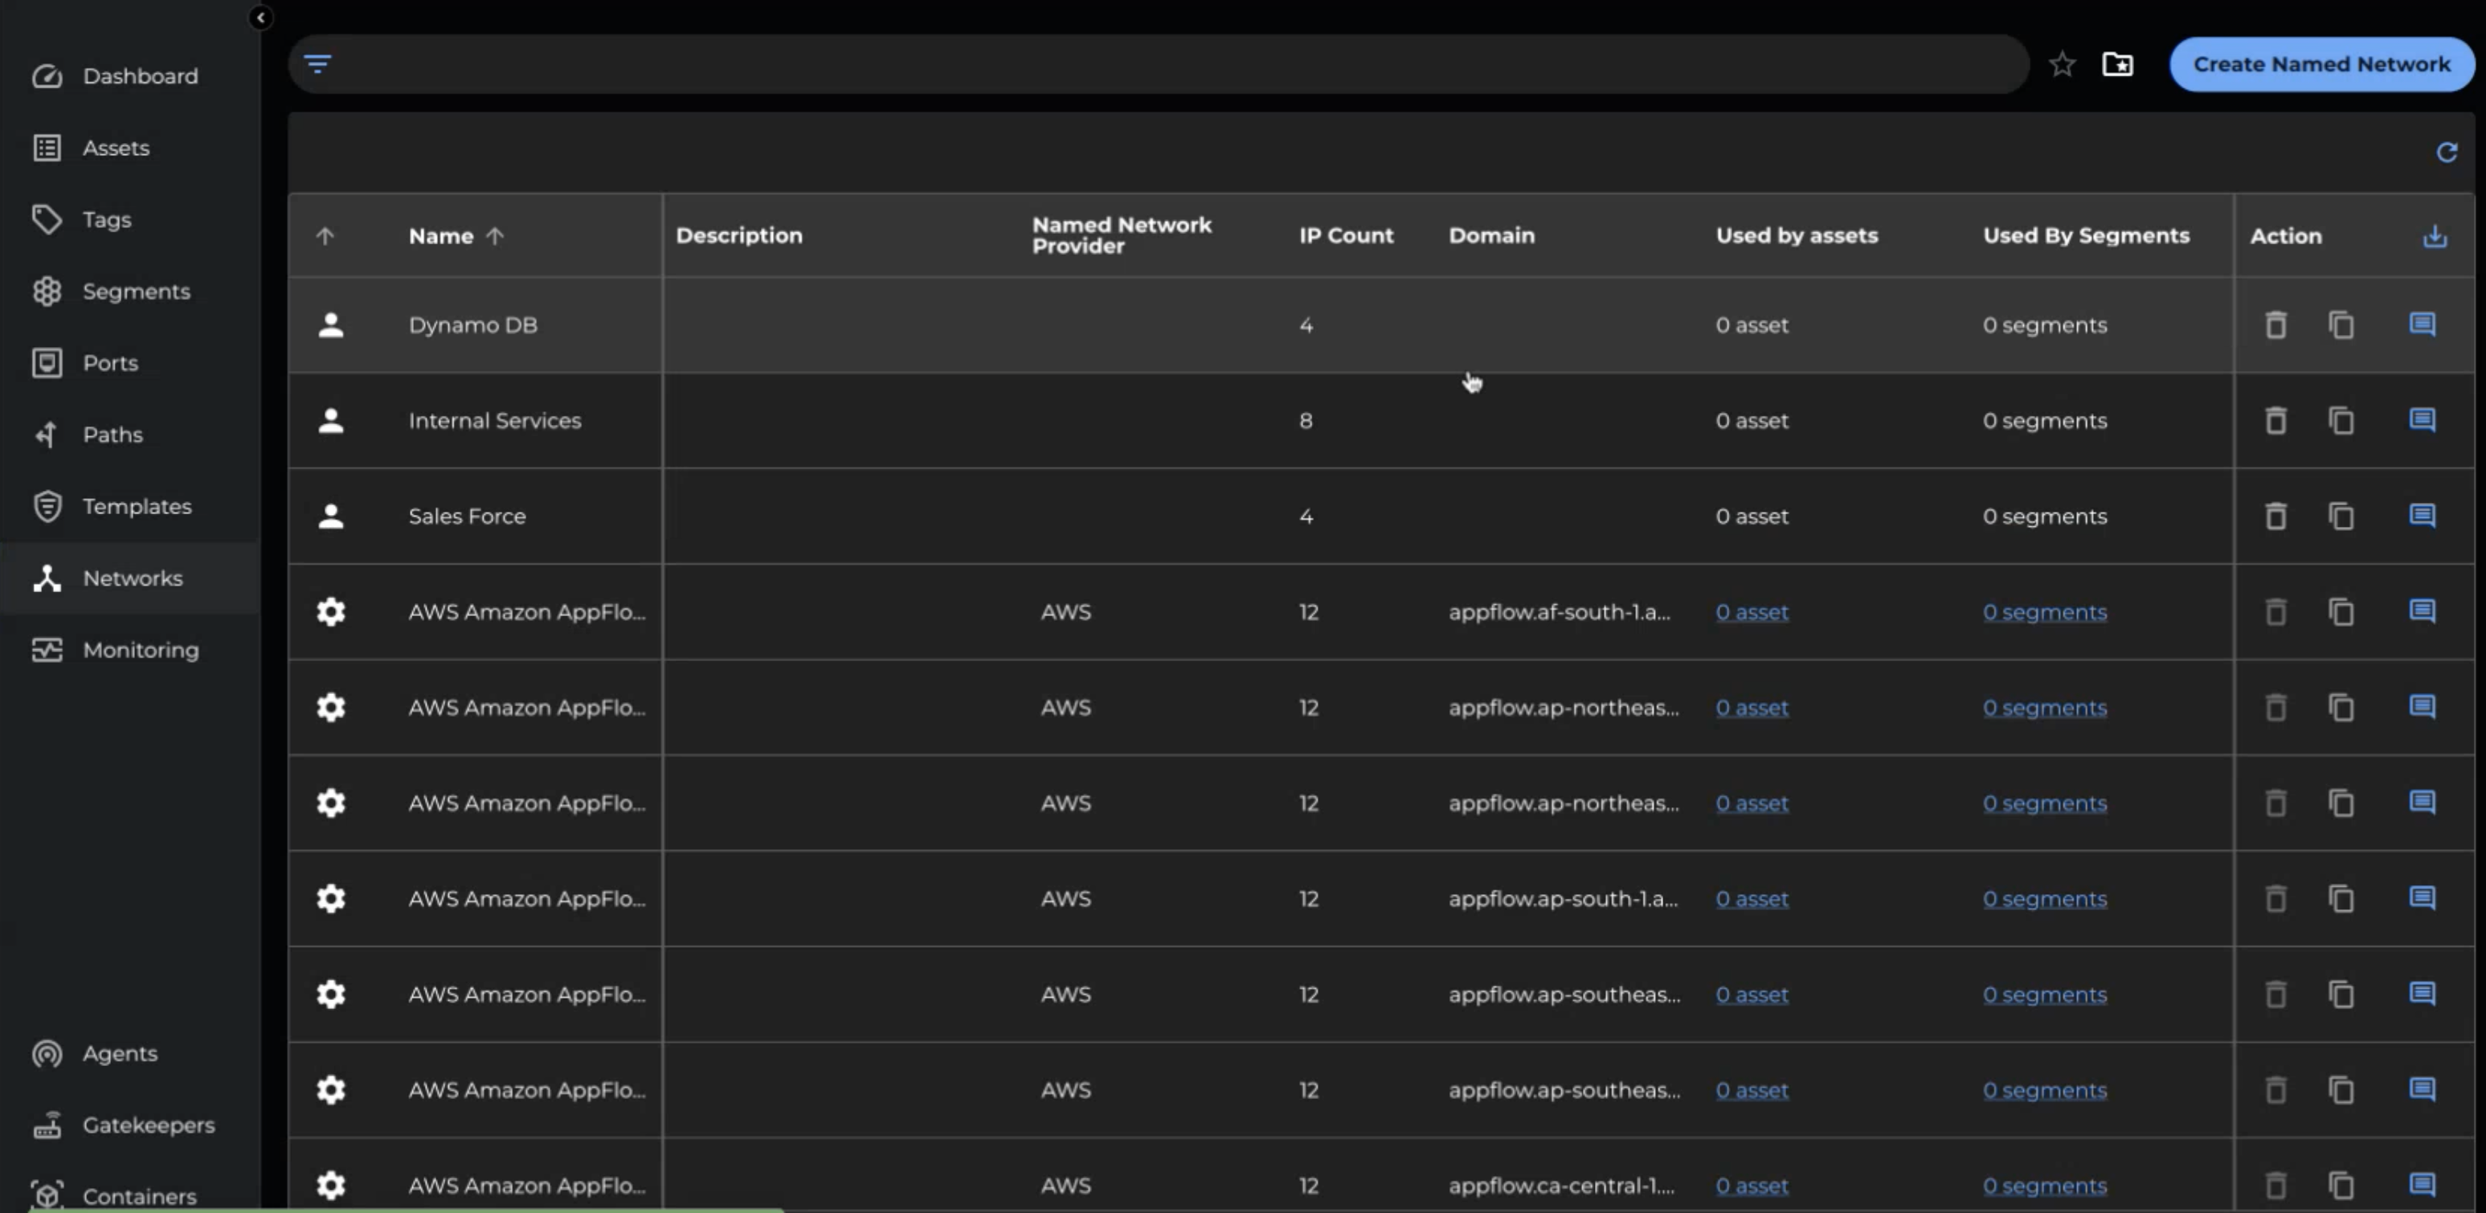Viewport: 2486px width, 1213px height.
Task: Open 0 segments link for ca-central-1 AppFlow
Action: coord(2044,1186)
